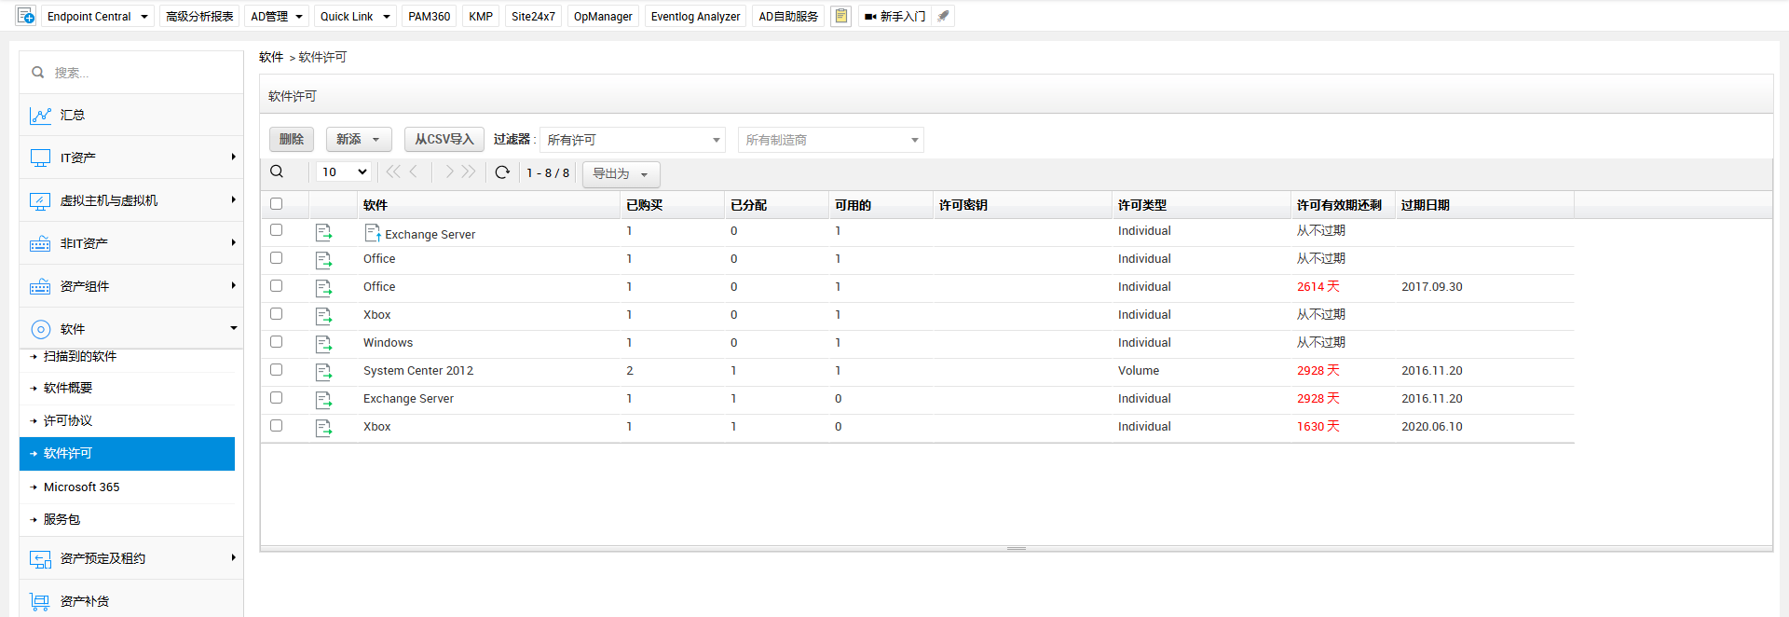
Task: Select checkbox for System Center 2012 row
Action: point(276,370)
